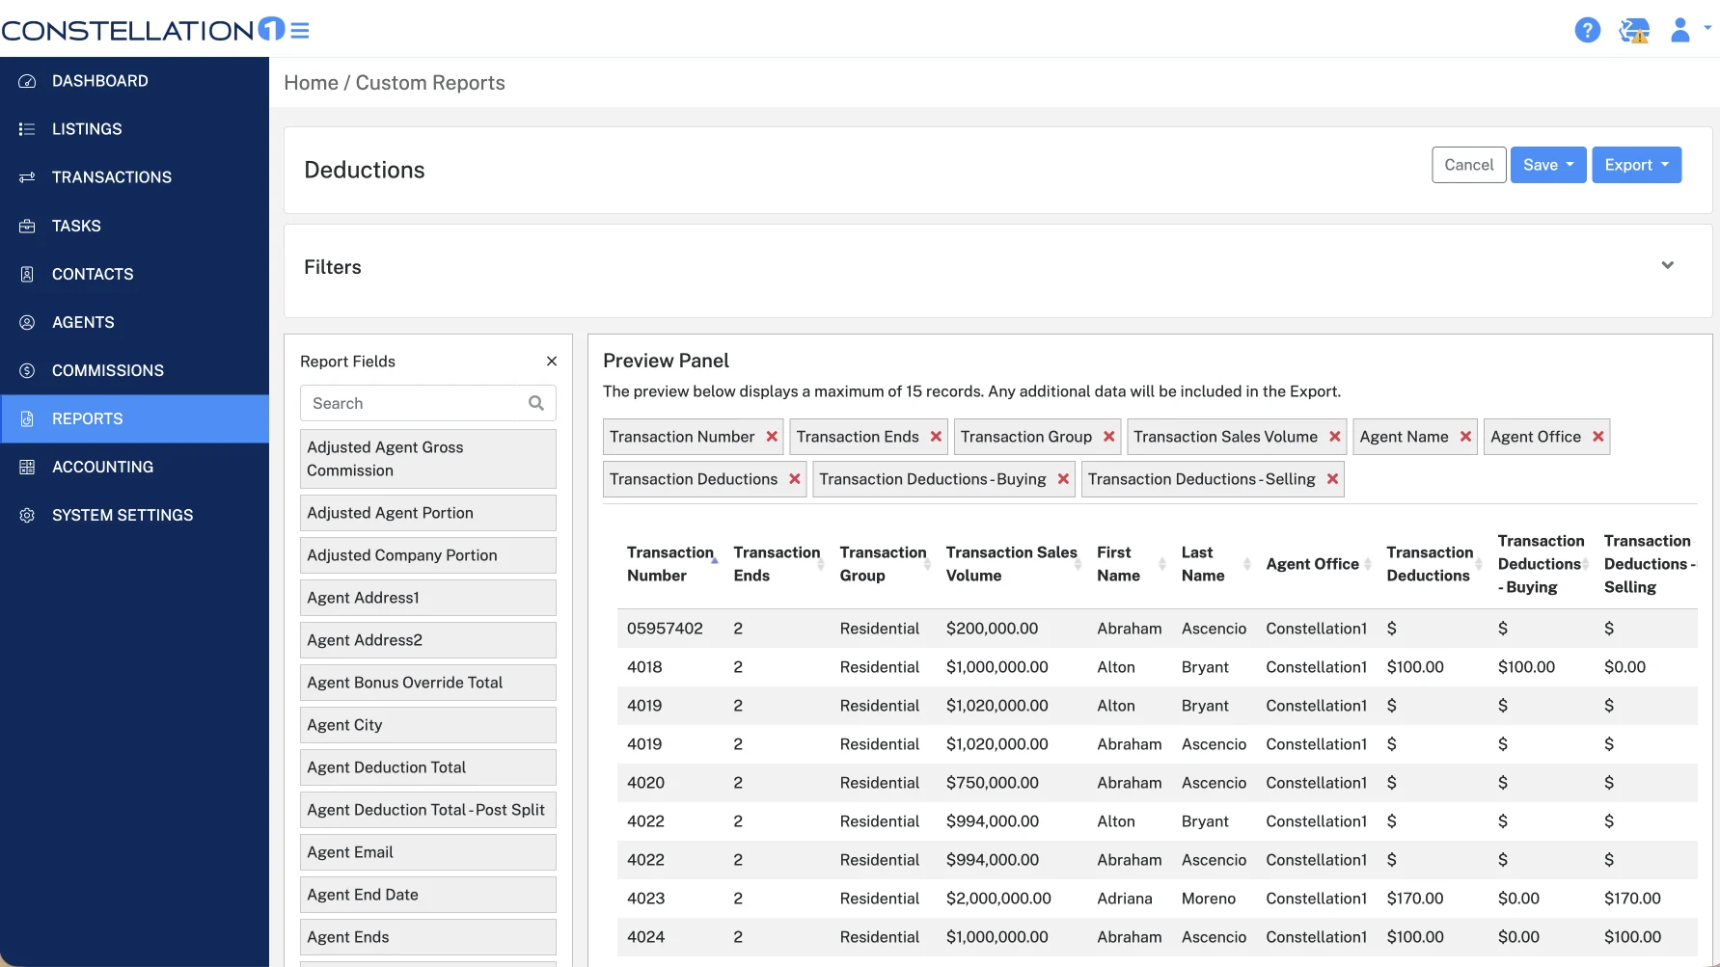The height and width of the screenshot is (967, 1720).
Task: Click the Home breadcrumb link
Action: [311, 83]
